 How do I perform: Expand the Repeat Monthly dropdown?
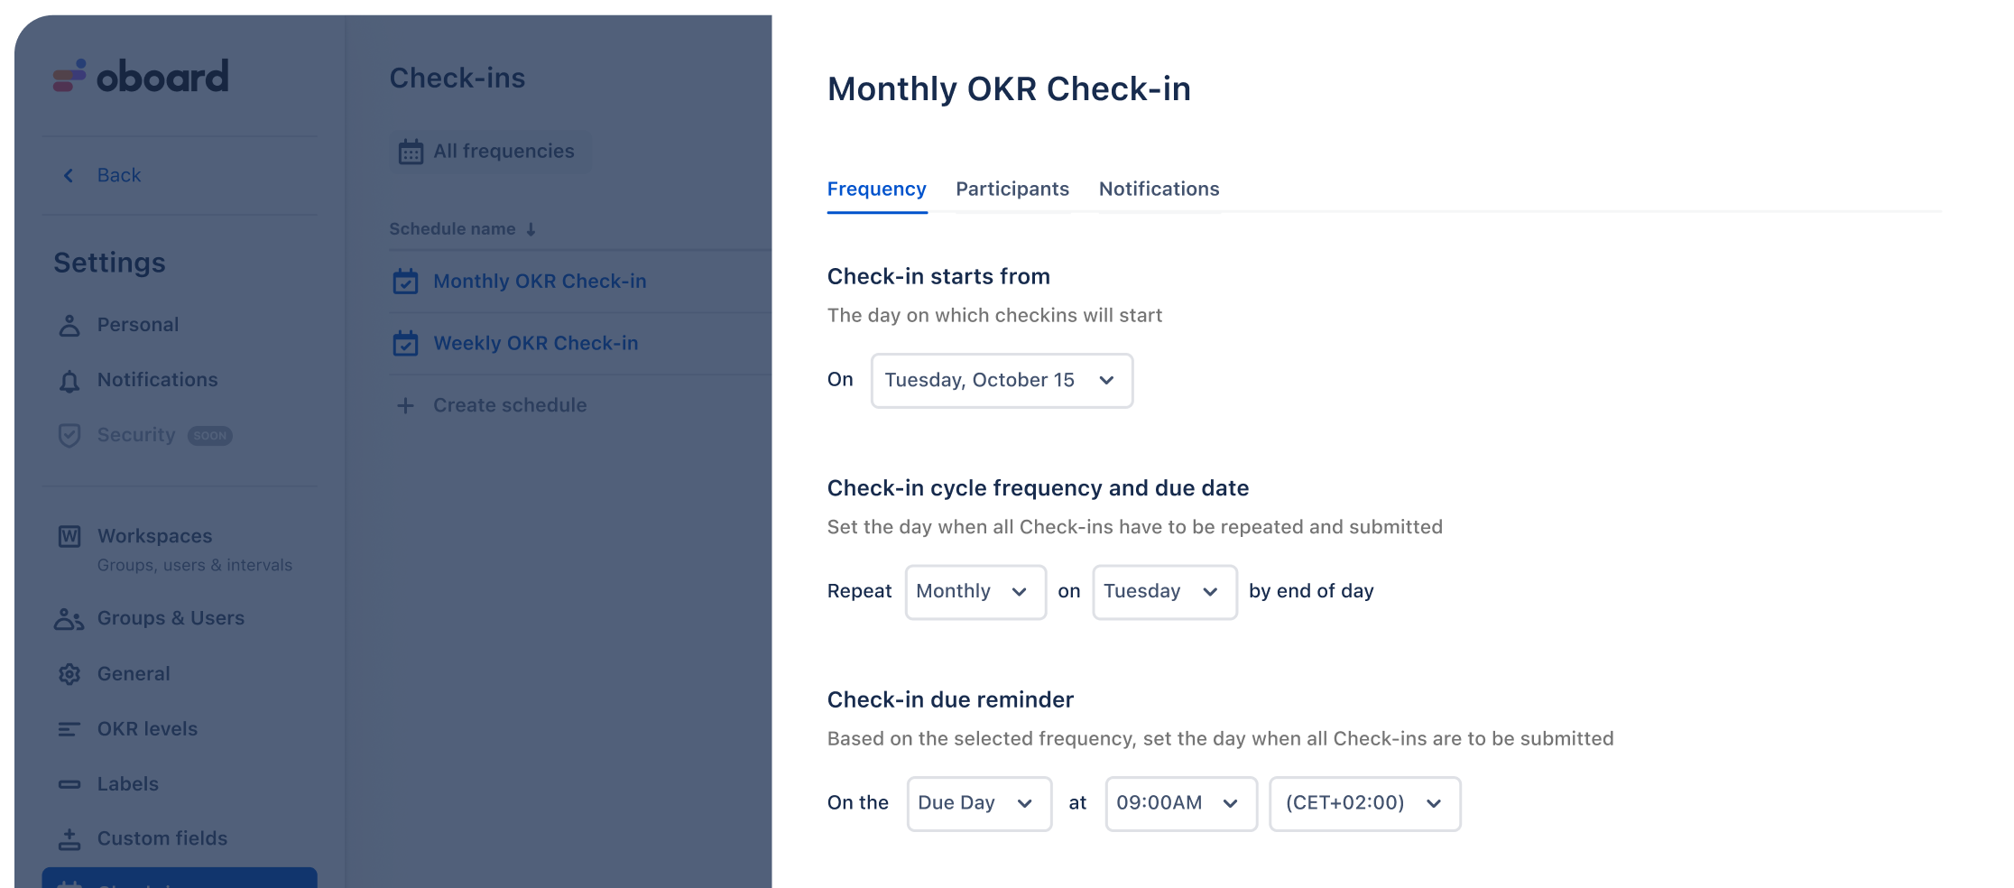(x=975, y=592)
